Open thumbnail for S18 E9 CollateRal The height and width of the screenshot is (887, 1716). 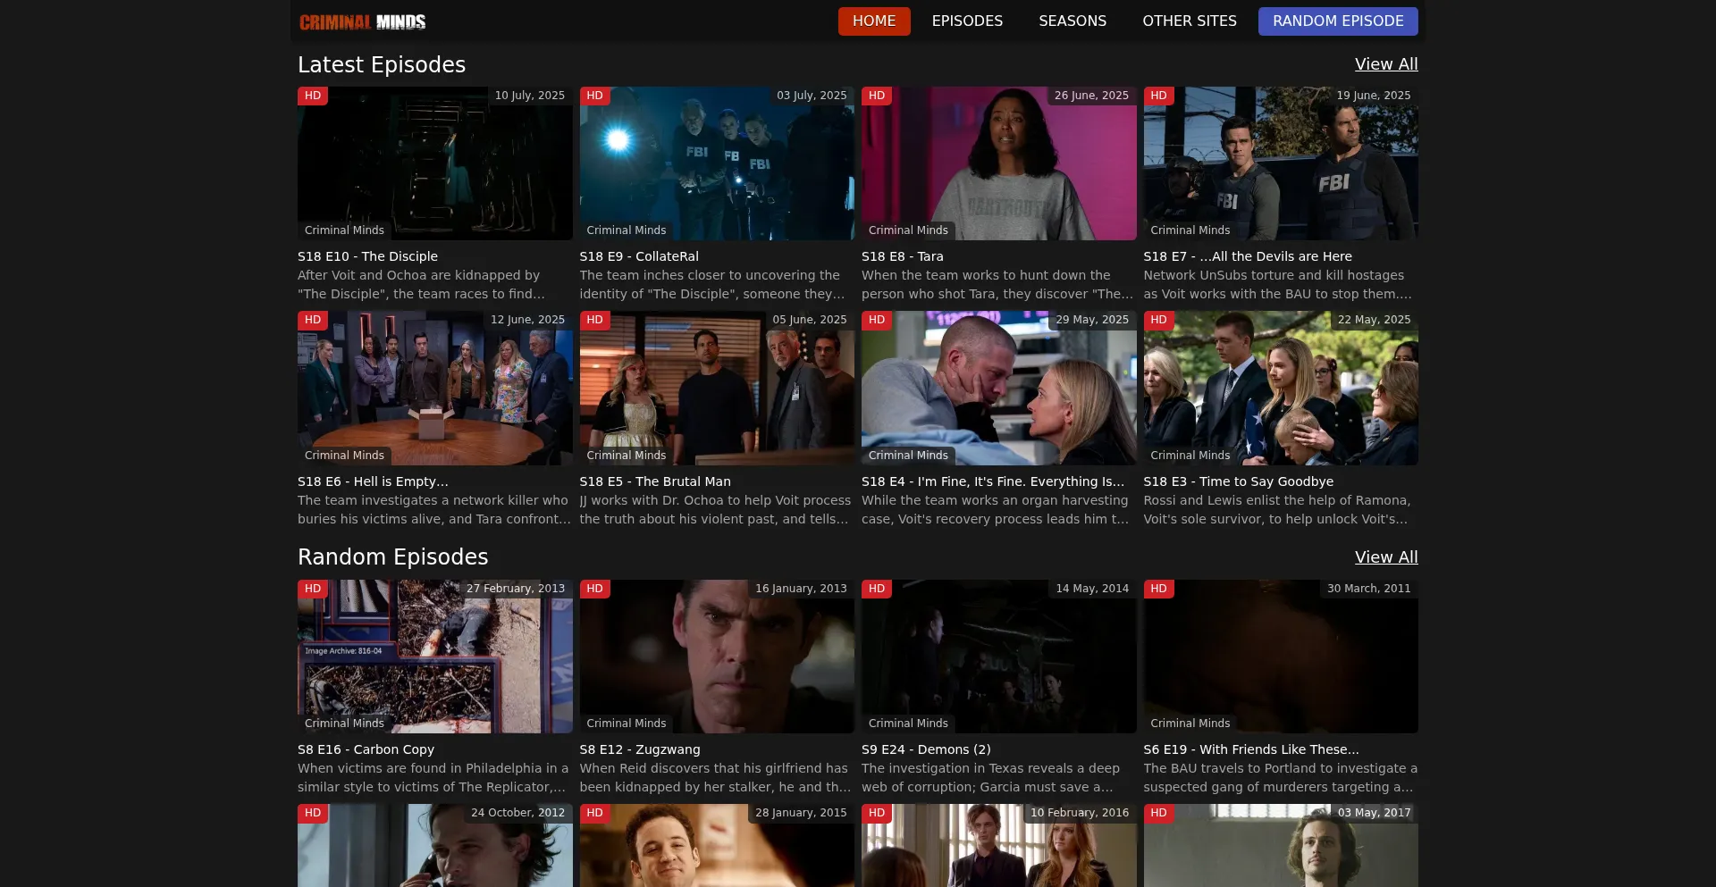(717, 163)
